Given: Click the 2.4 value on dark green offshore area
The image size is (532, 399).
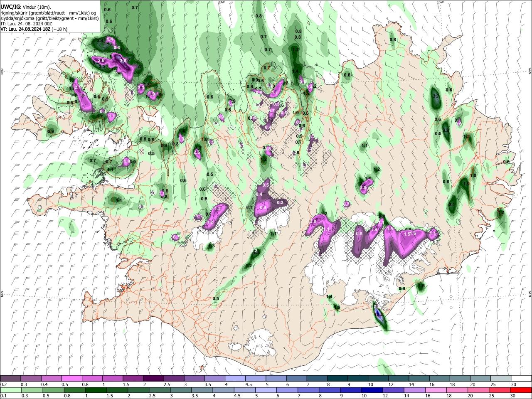Looking at the screenshot, I should (x=100, y=41).
